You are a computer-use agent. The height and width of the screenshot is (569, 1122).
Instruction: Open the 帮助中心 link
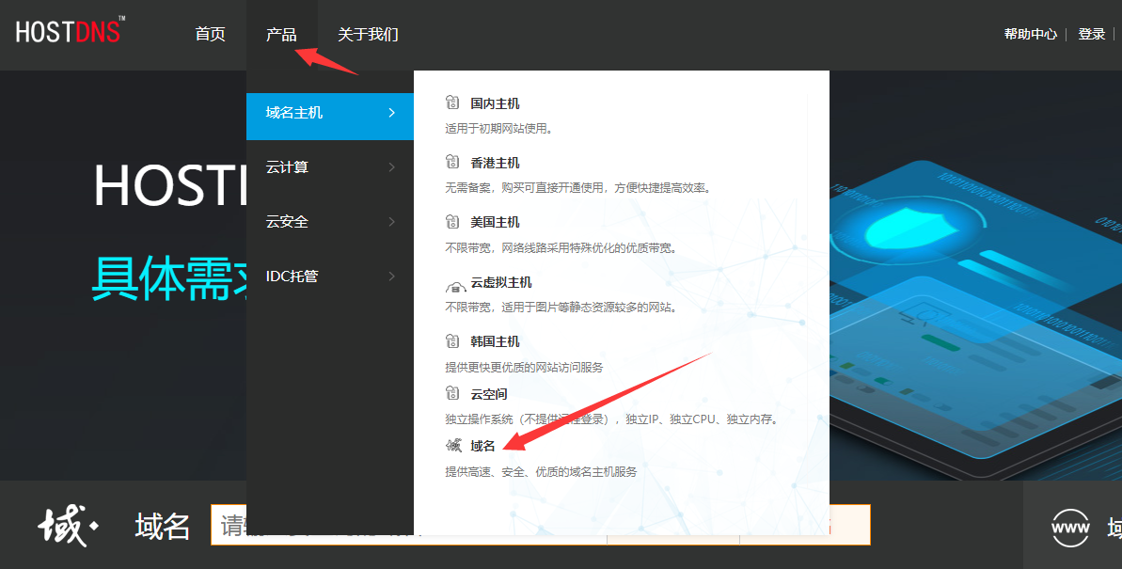(1030, 34)
